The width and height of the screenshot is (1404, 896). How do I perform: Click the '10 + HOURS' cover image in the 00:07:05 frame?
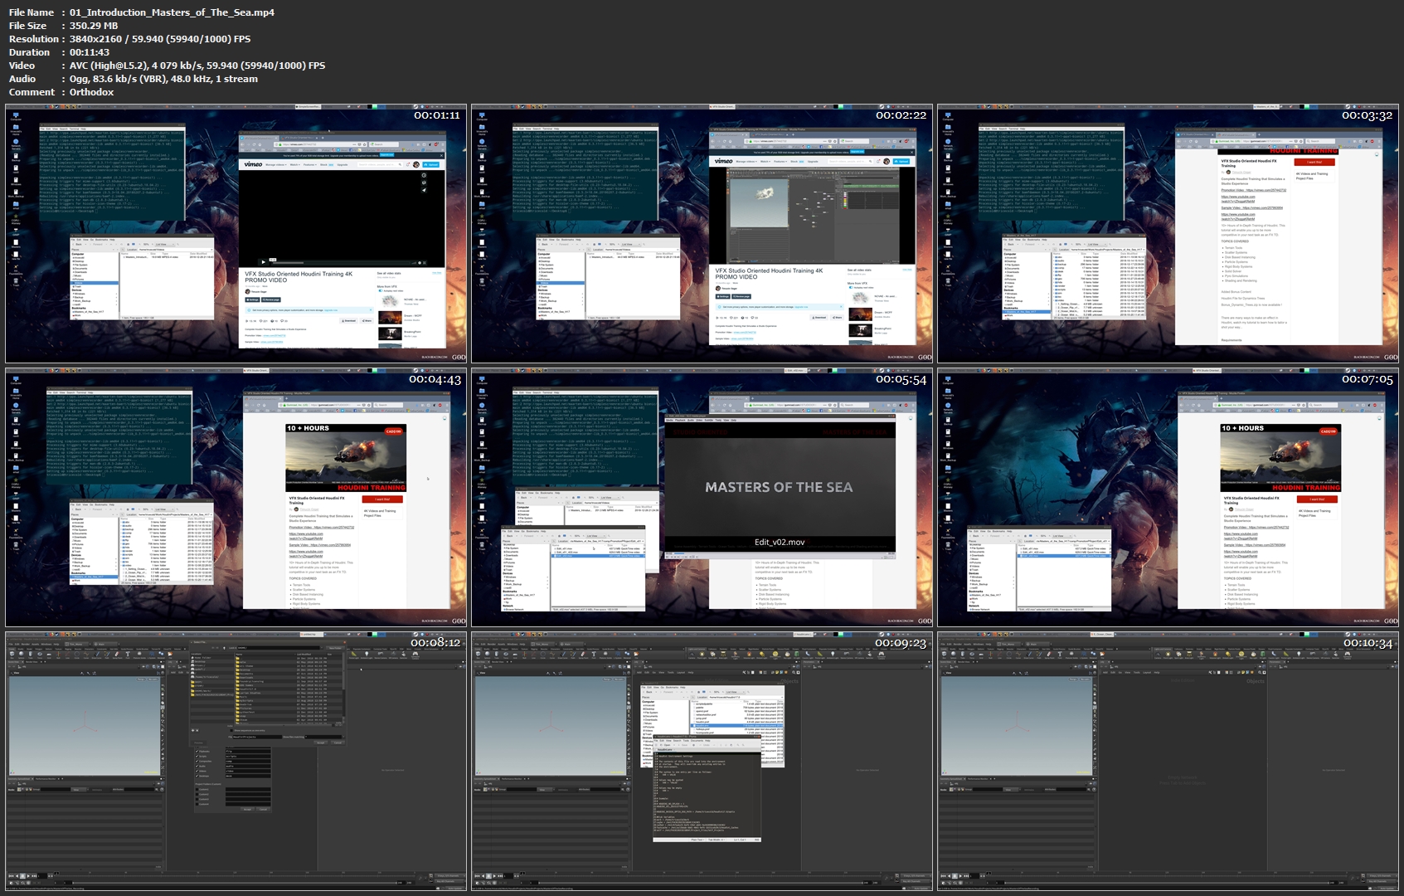(1280, 457)
